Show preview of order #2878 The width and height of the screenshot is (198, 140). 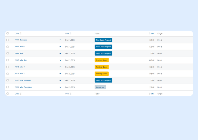coord(60,74)
